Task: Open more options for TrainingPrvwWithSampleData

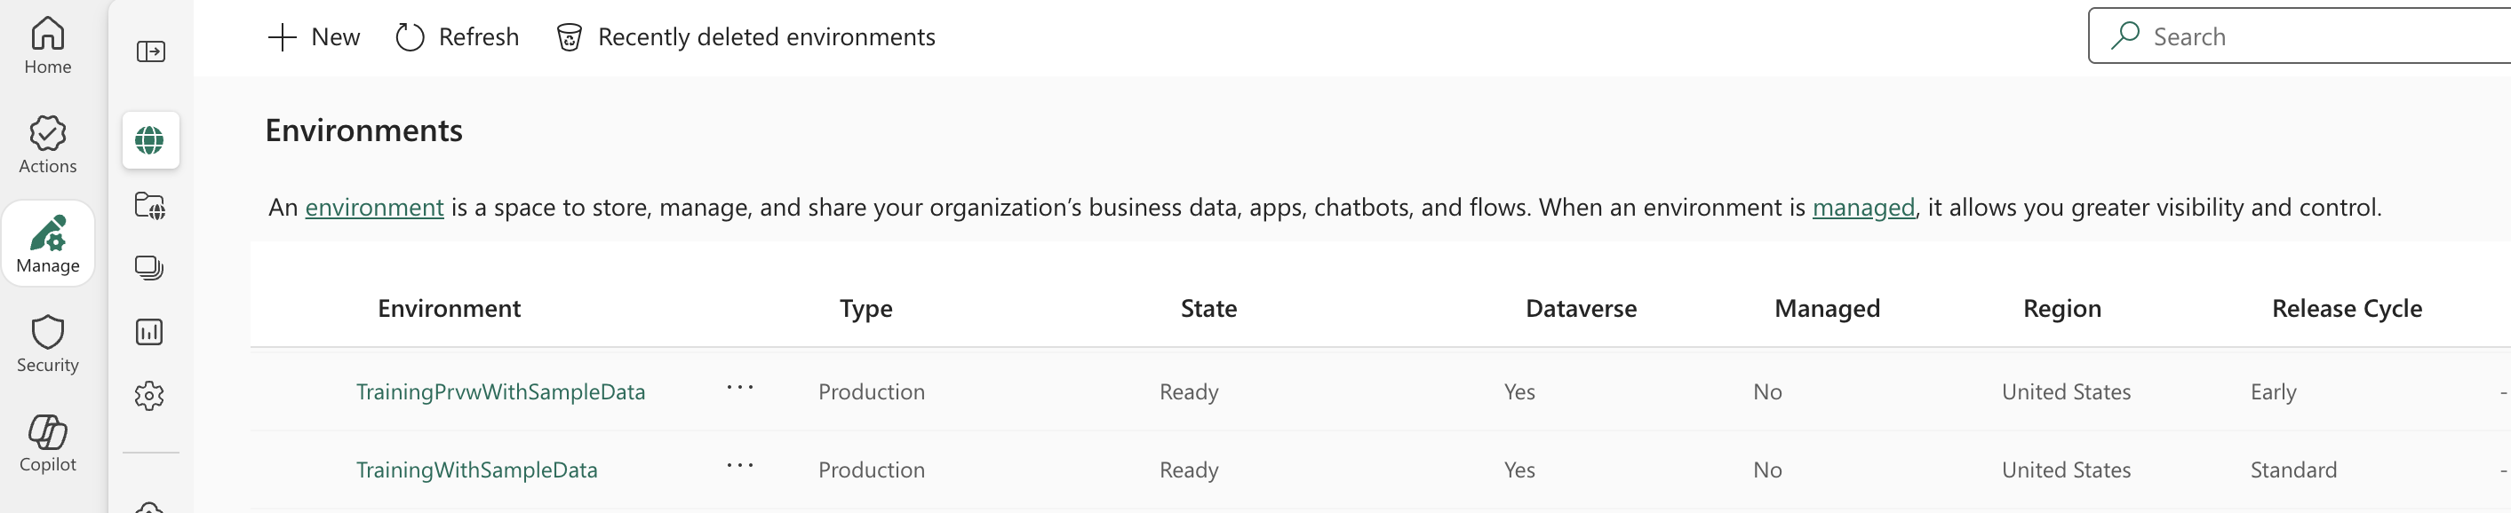Action: (740, 388)
